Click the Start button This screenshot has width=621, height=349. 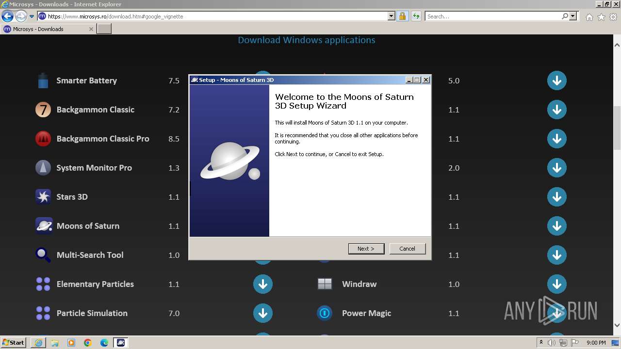point(14,343)
